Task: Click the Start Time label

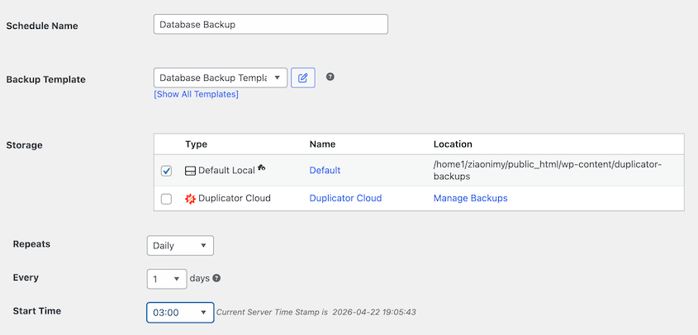Action: 37,311
